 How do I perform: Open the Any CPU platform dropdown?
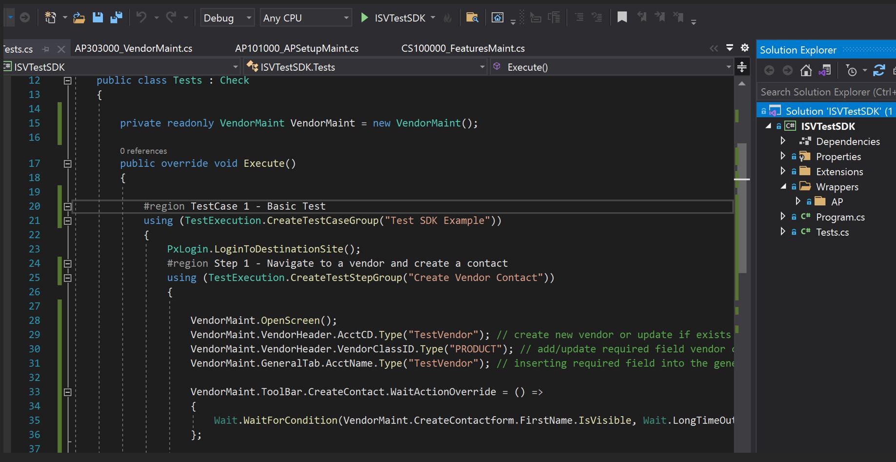coord(306,18)
